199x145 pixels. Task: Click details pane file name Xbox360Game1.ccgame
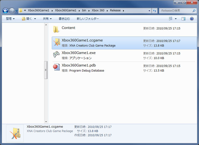click(x=45, y=127)
